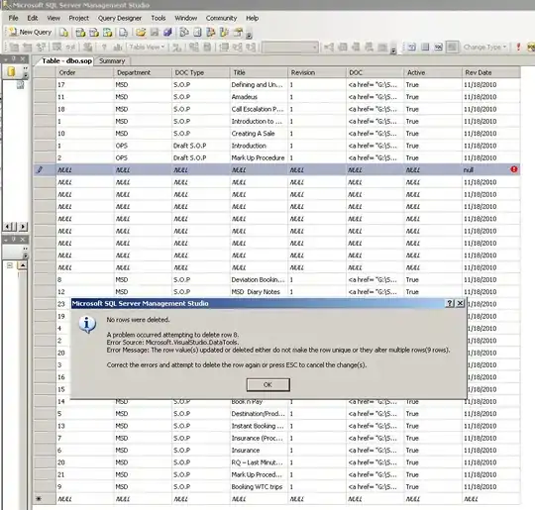Open the Properties Window icon
The image size is (535, 510).
(x=238, y=33)
